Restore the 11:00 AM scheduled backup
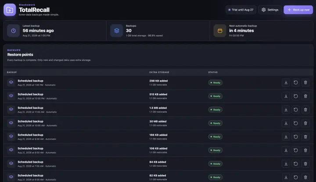The image size is (316, 182). 296,110
